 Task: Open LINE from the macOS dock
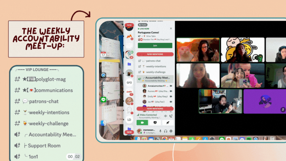click(222, 139)
